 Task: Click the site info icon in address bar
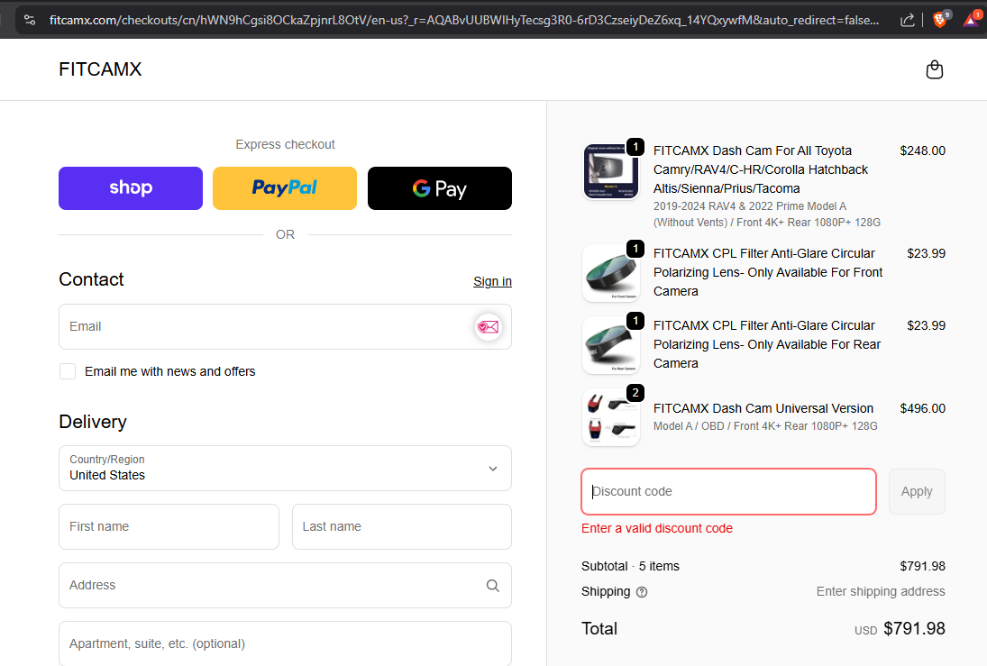30,20
